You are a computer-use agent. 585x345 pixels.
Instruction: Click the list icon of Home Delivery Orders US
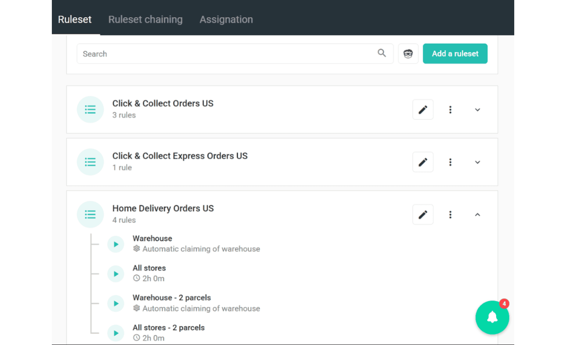90,214
